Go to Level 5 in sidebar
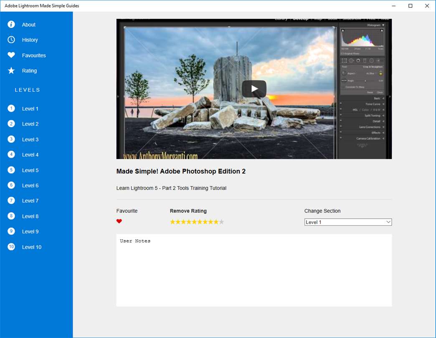Viewport: 436px width, 338px height. (x=30, y=170)
